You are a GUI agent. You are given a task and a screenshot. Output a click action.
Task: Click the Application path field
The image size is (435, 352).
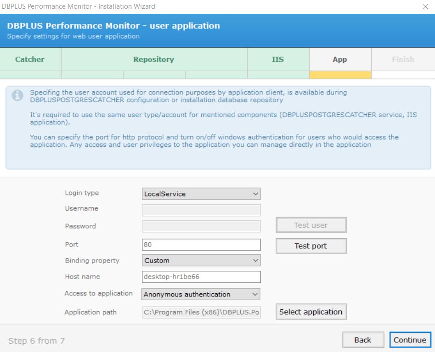[201, 312]
